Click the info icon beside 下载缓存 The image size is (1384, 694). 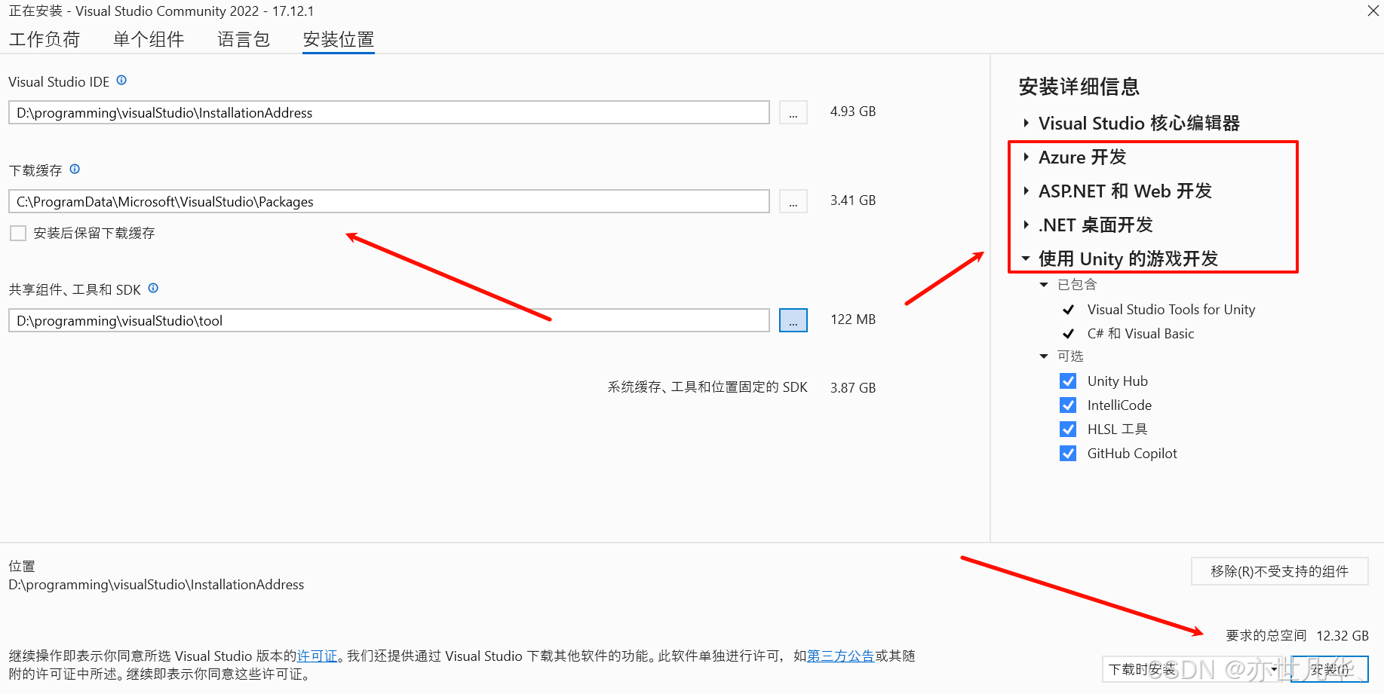[75, 170]
